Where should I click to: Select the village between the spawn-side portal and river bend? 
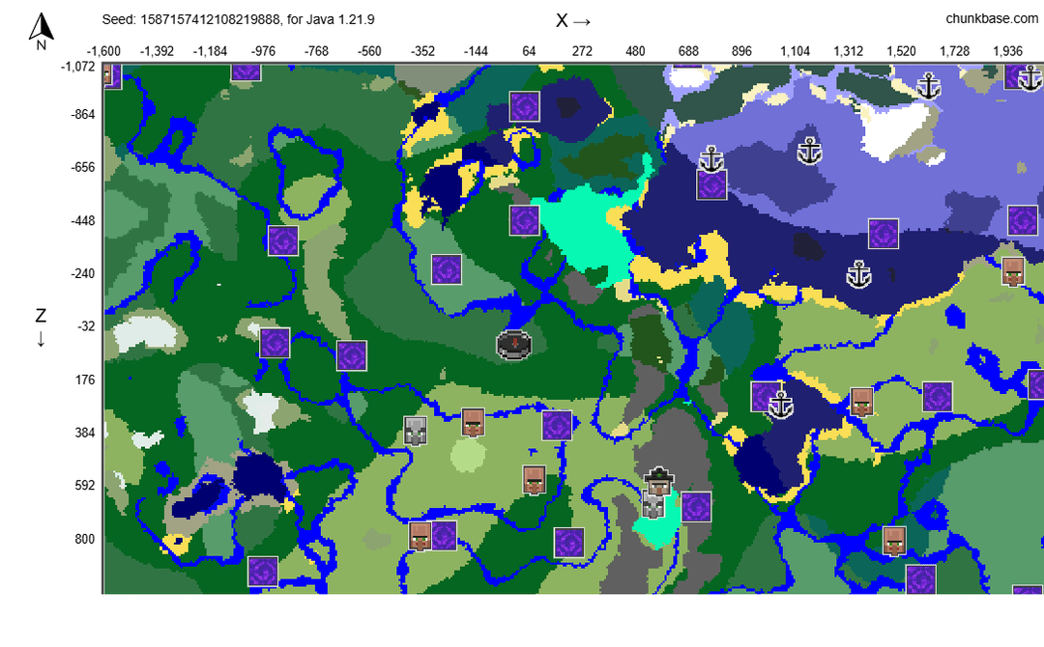click(x=534, y=480)
